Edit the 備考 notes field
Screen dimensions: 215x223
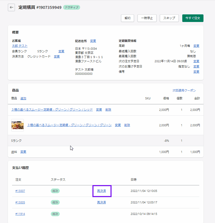(196, 72)
